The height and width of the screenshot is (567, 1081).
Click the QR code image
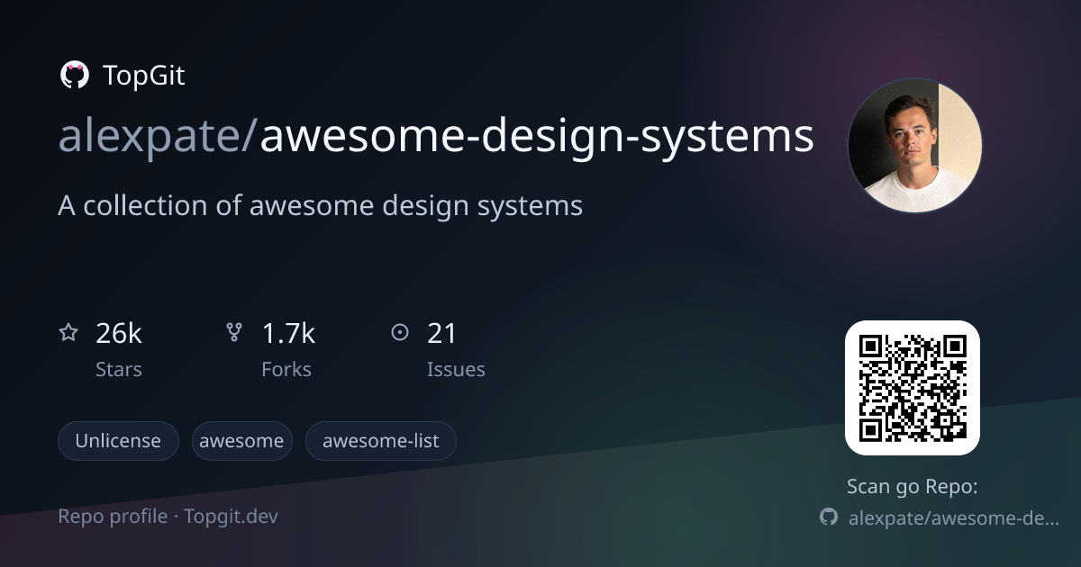click(912, 387)
